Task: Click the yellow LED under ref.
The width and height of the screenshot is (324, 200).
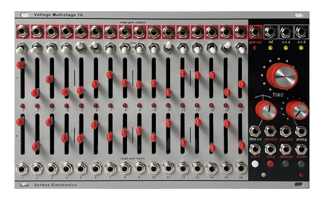Action: click(270, 48)
